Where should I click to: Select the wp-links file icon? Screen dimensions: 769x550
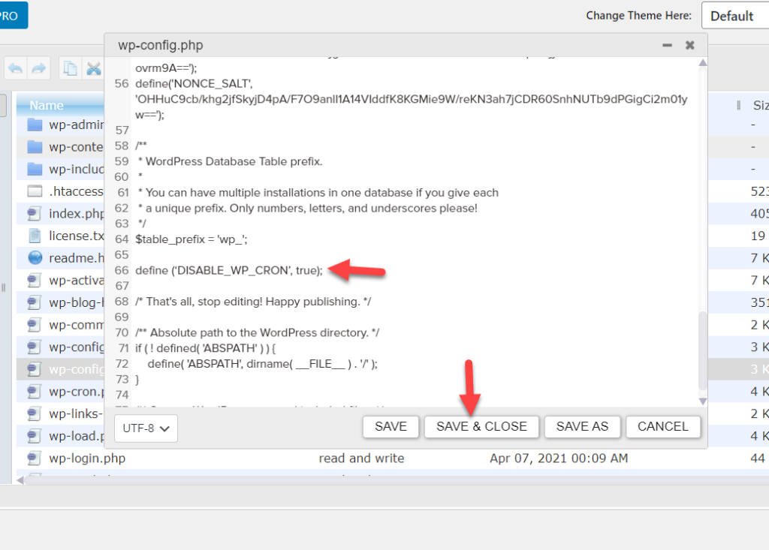34,413
